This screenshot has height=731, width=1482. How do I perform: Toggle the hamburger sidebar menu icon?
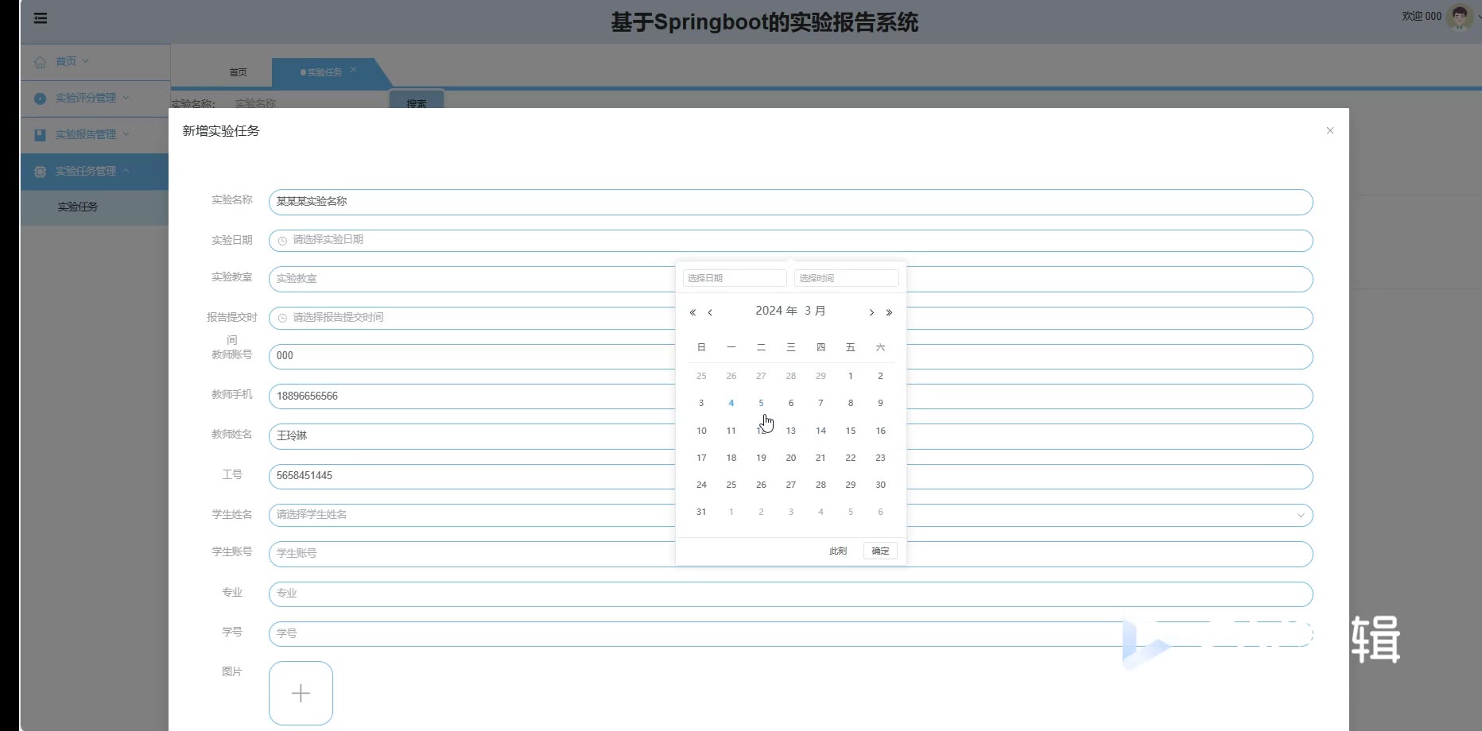click(41, 18)
